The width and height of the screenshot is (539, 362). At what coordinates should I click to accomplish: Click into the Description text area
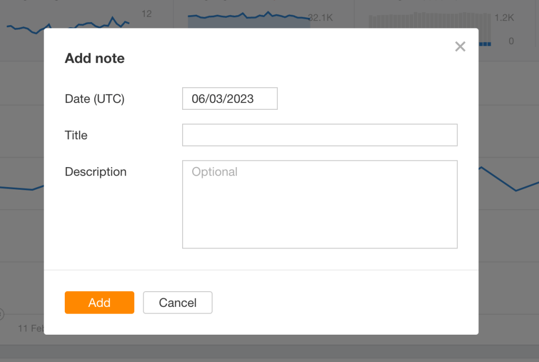[320, 204]
